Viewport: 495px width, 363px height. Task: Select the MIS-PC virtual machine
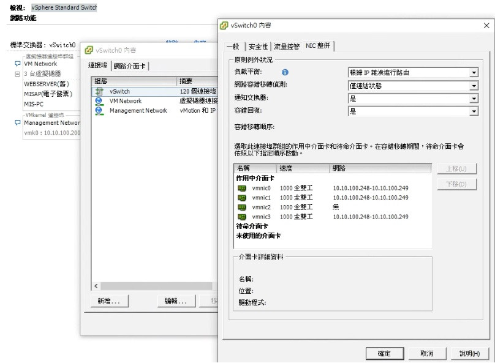(34, 104)
